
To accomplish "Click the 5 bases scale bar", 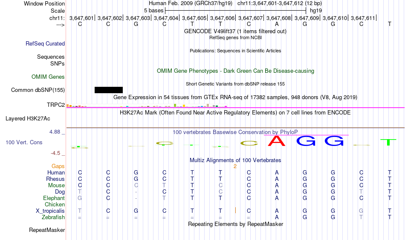I will tap(236, 11).
